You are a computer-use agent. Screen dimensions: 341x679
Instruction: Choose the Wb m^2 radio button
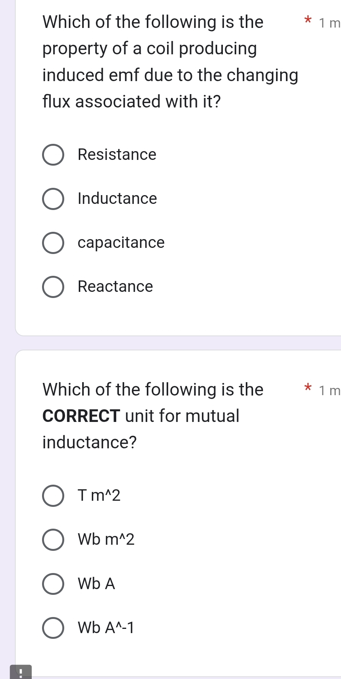tap(53, 540)
